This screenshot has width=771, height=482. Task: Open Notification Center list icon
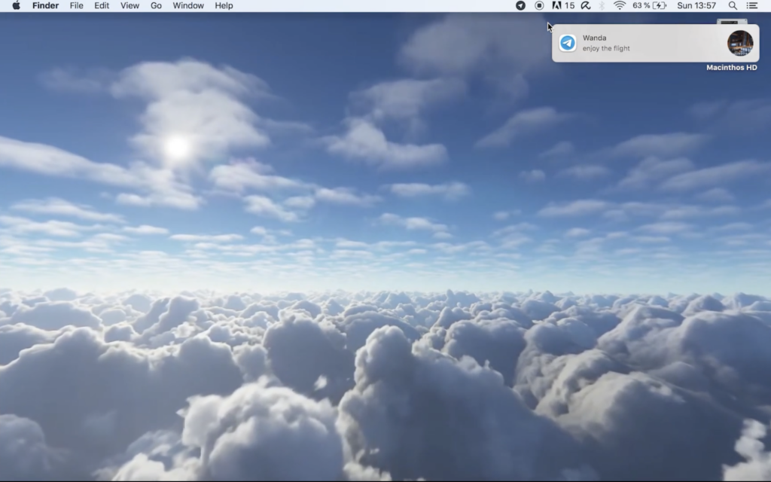click(x=752, y=5)
